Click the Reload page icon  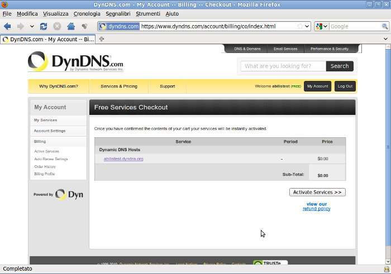(x=44, y=26)
